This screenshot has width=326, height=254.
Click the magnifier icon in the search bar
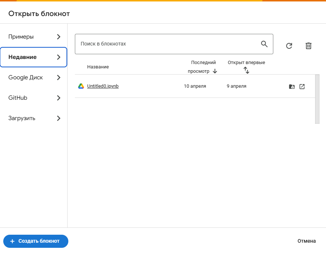click(x=264, y=44)
